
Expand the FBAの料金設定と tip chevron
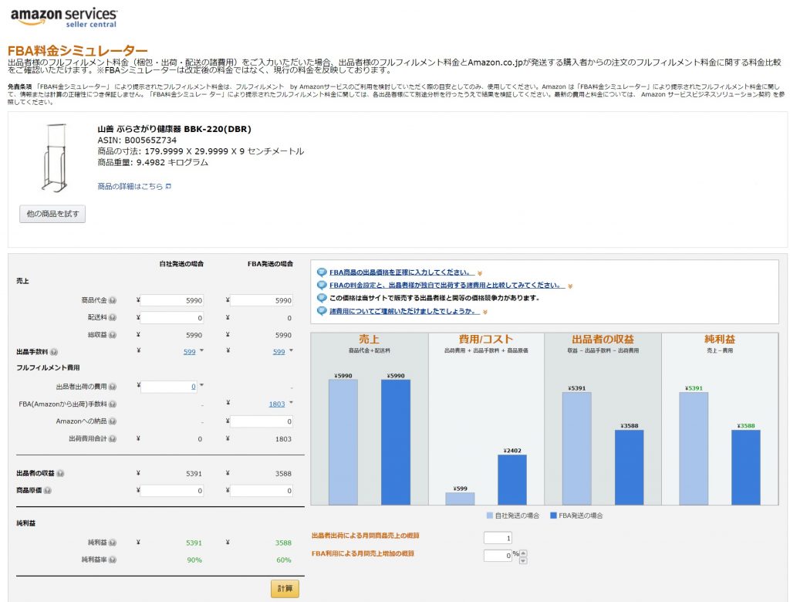pos(570,286)
